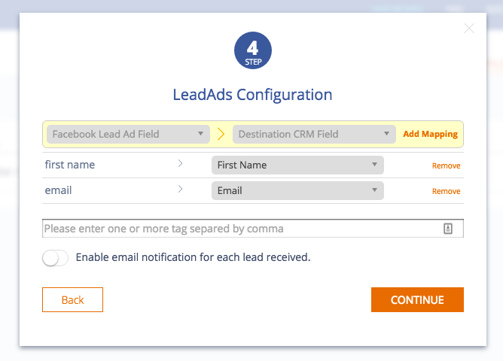Click the chevron next to email
The height and width of the screenshot is (361, 503).
(180, 190)
